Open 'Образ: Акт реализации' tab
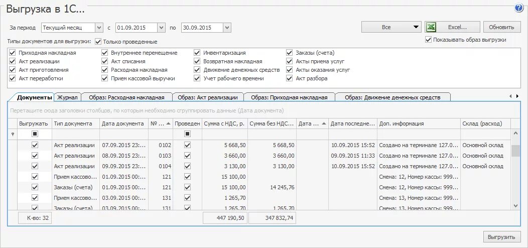The height and width of the screenshot is (248, 528). point(208,97)
